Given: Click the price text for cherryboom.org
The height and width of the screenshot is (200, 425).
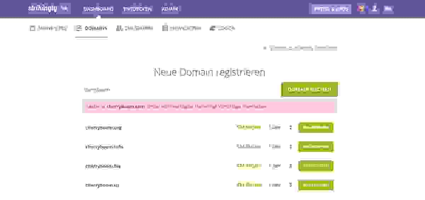Looking at the screenshot, I should 249,127.
